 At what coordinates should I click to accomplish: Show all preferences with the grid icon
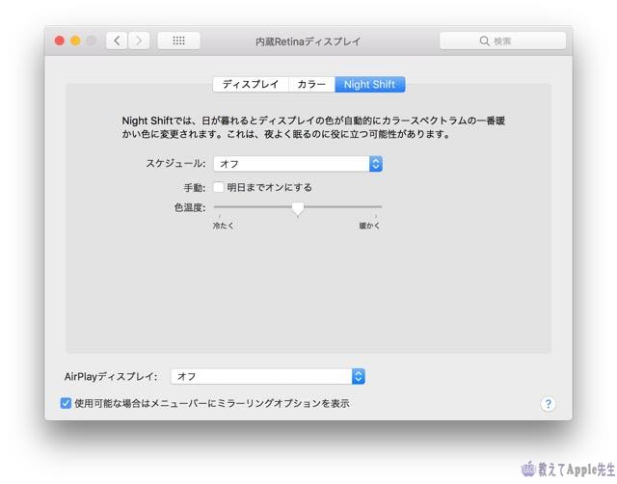pyautogui.click(x=178, y=40)
